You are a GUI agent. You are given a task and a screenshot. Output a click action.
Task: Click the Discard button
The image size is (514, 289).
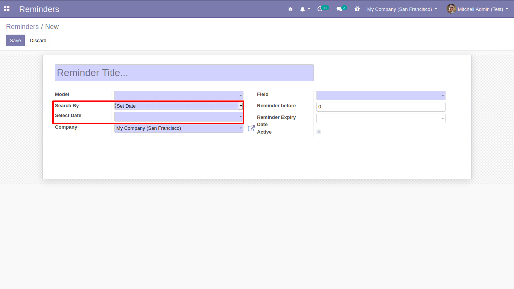coord(38,41)
